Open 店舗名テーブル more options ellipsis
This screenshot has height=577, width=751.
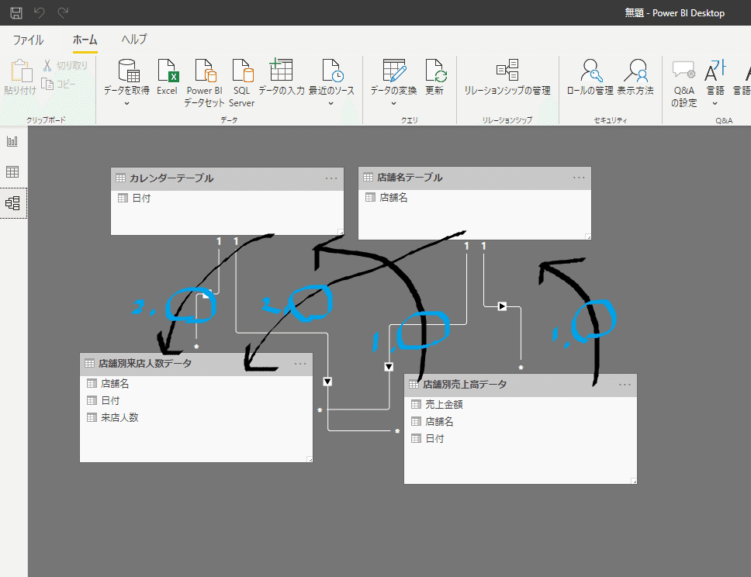(x=579, y=178)
